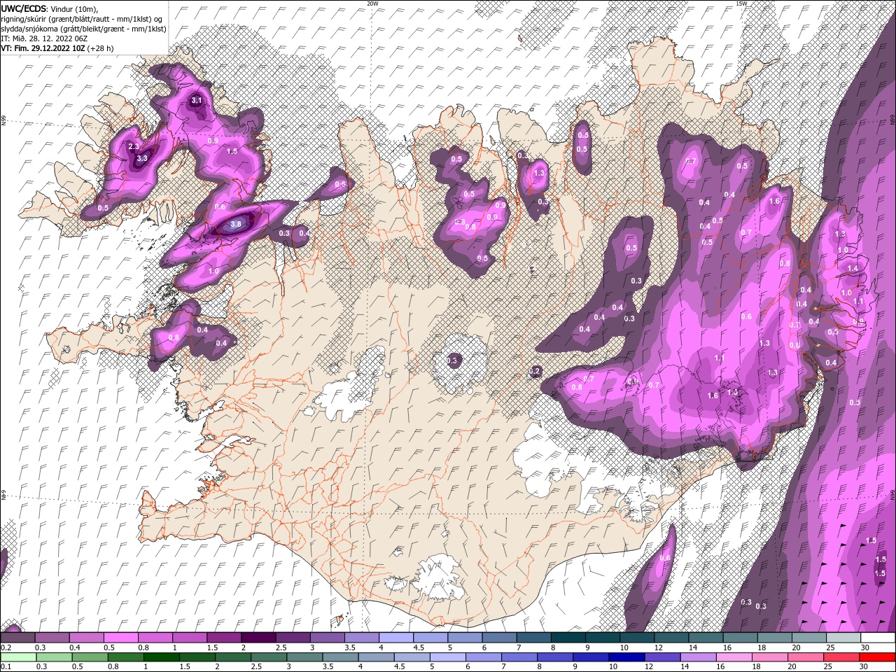Image resolution: width=896 pixels, height=672 pixels.
Task: Select the 'Vindur (10m)' title text
Action: pyautogui.click(x=75, y=8)
